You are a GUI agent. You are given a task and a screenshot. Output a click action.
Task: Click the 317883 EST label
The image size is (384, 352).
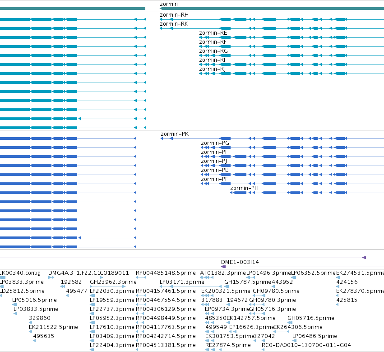click(x=212, y=300)
